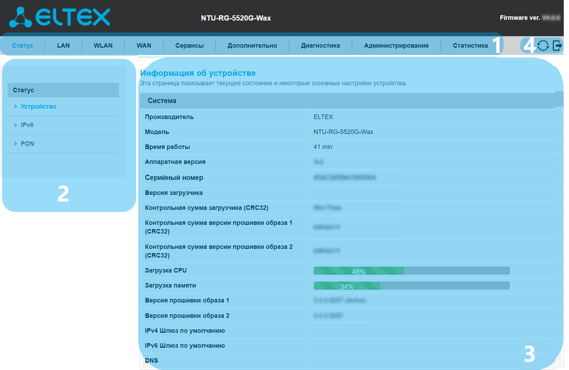The image size is (569, 370).
Task: Click the Производитель row label
Action: tap(169, 117)
